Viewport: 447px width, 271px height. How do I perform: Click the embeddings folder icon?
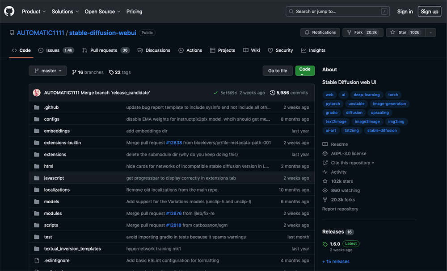[37, 131]
